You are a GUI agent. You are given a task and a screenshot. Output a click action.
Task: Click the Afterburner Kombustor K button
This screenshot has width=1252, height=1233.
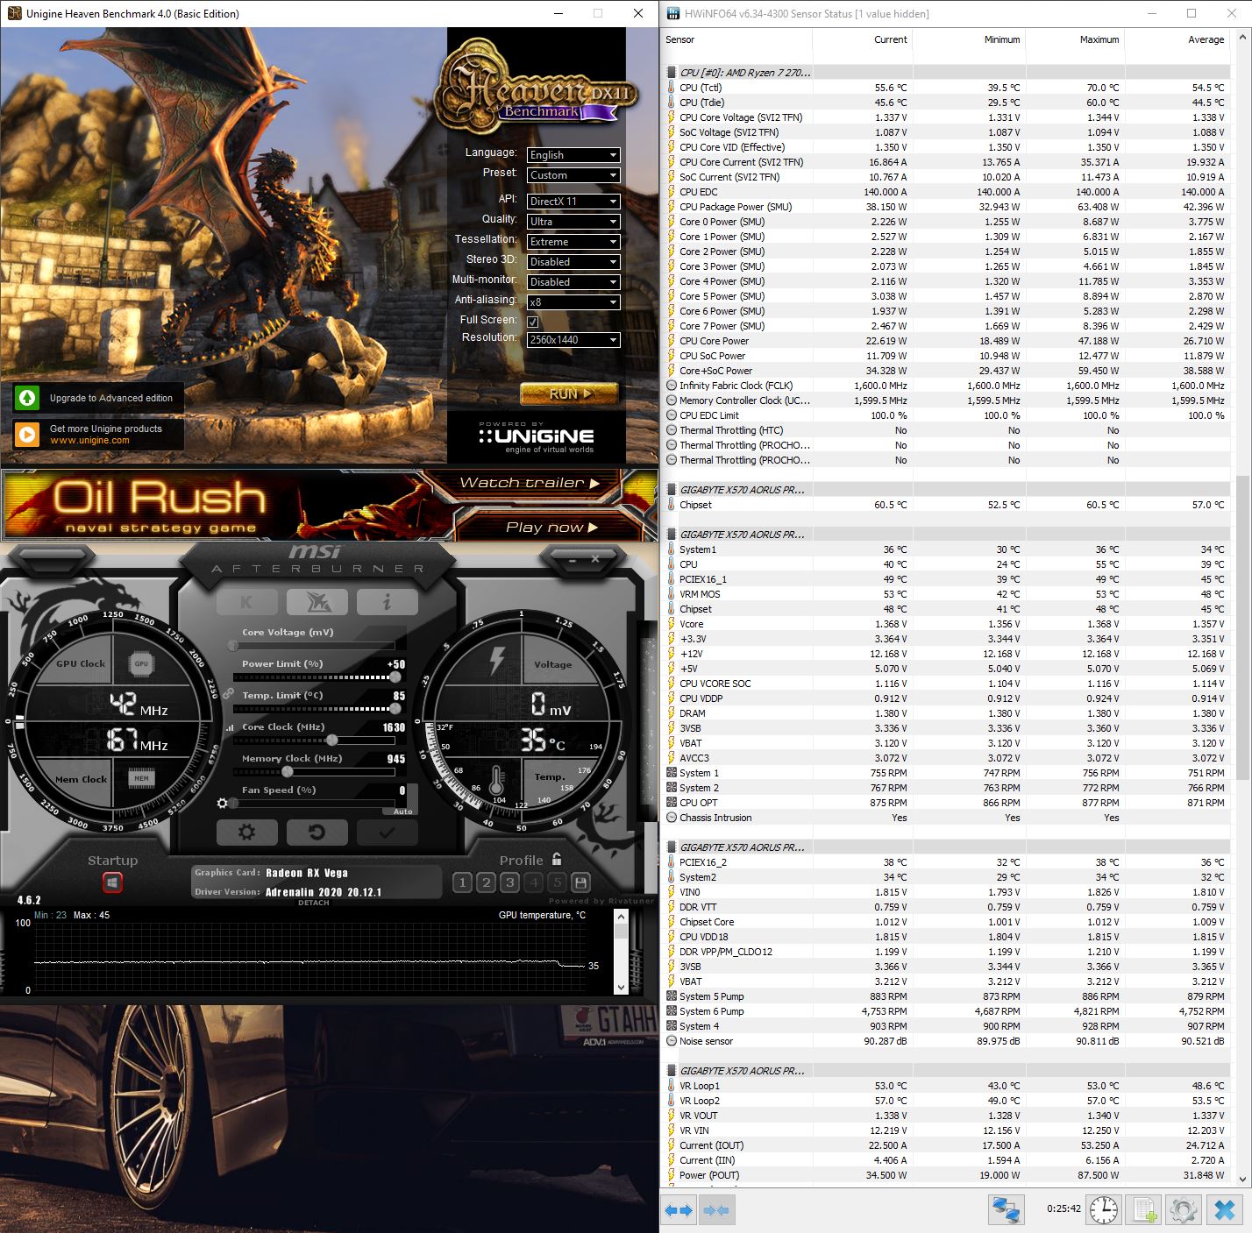pyautogui.click(x=246, y=601)
